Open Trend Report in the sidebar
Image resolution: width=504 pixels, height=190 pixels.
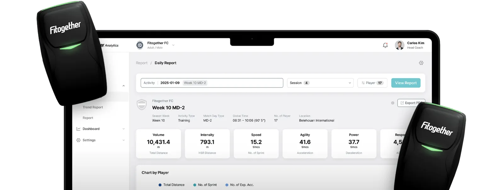(93, 107)
